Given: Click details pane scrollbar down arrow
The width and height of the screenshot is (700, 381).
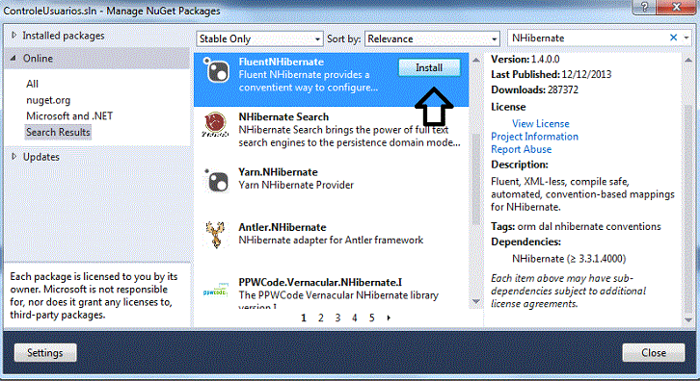Looking at the screenshot, I should pyautogui.click(x=688, y=320).
